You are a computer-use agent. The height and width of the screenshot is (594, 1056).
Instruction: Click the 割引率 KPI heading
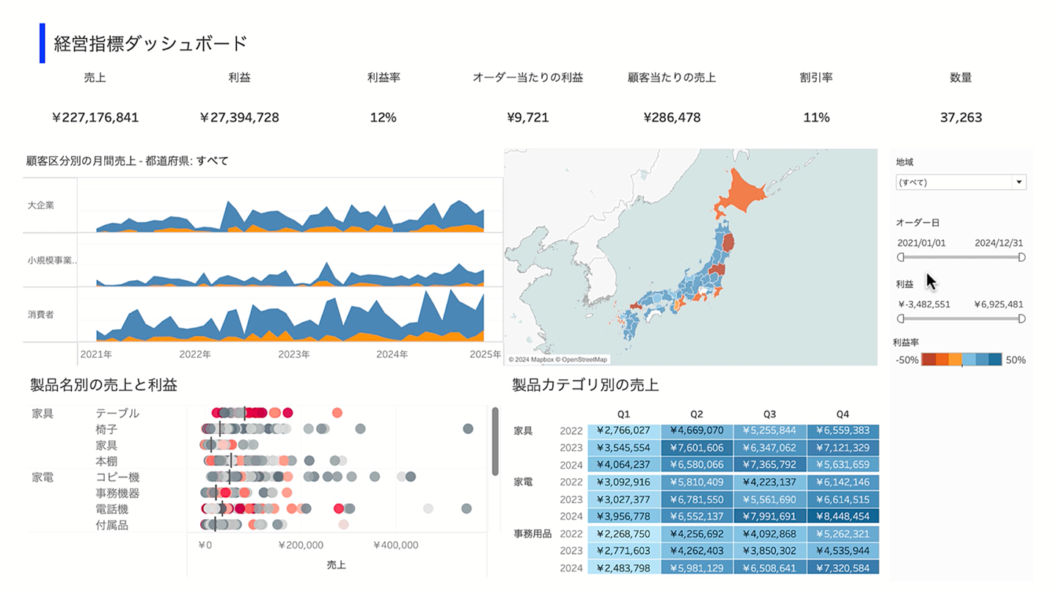[816, 78]
